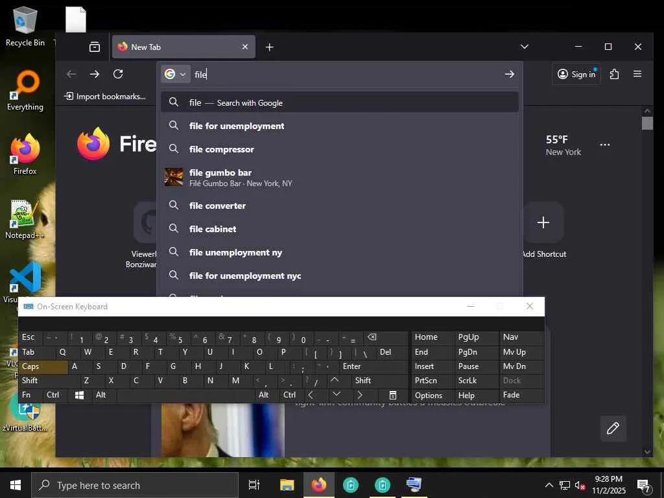Click taskbar 'Type here to search' box
This screenshot has height=498, width=664.
tap(135, 485)
